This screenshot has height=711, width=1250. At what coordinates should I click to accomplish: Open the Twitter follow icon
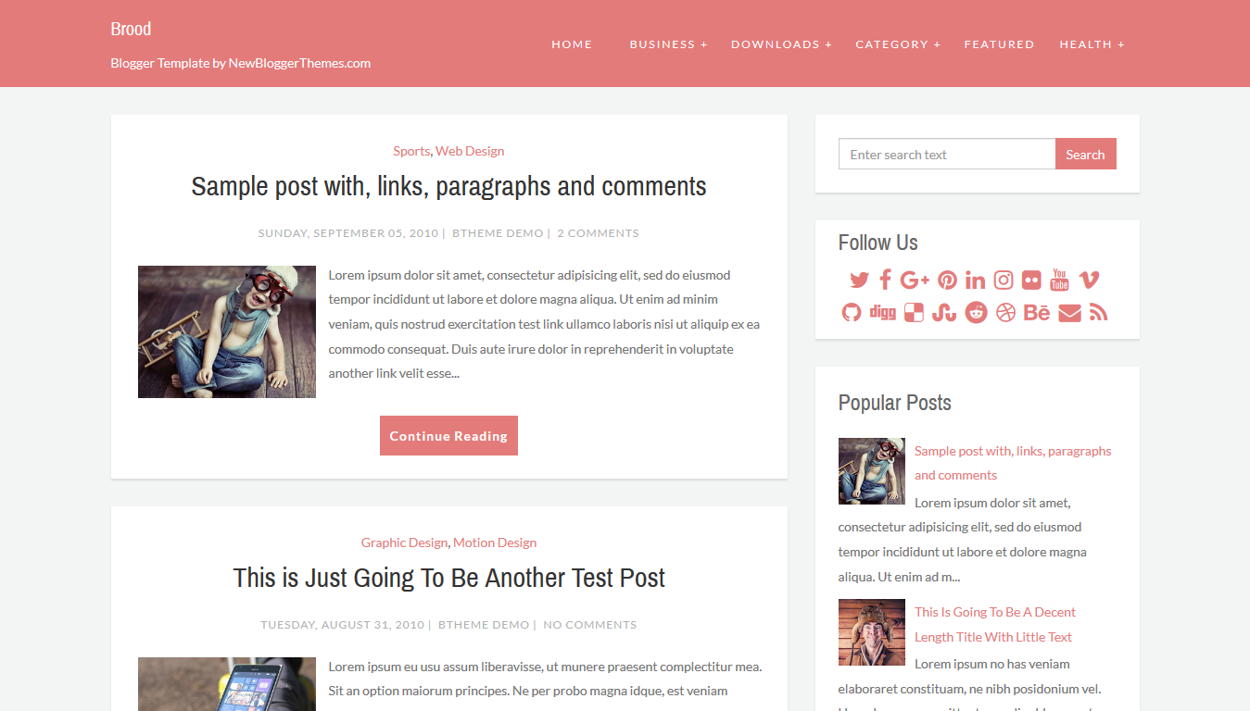click(859, 280)
